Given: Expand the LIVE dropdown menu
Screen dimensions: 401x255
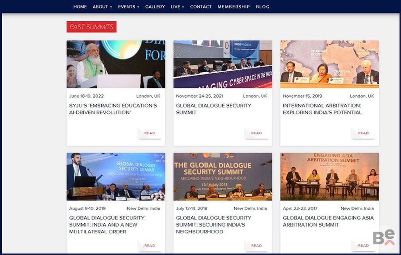Looking at the screenshot, I should (x=177, y=7).
